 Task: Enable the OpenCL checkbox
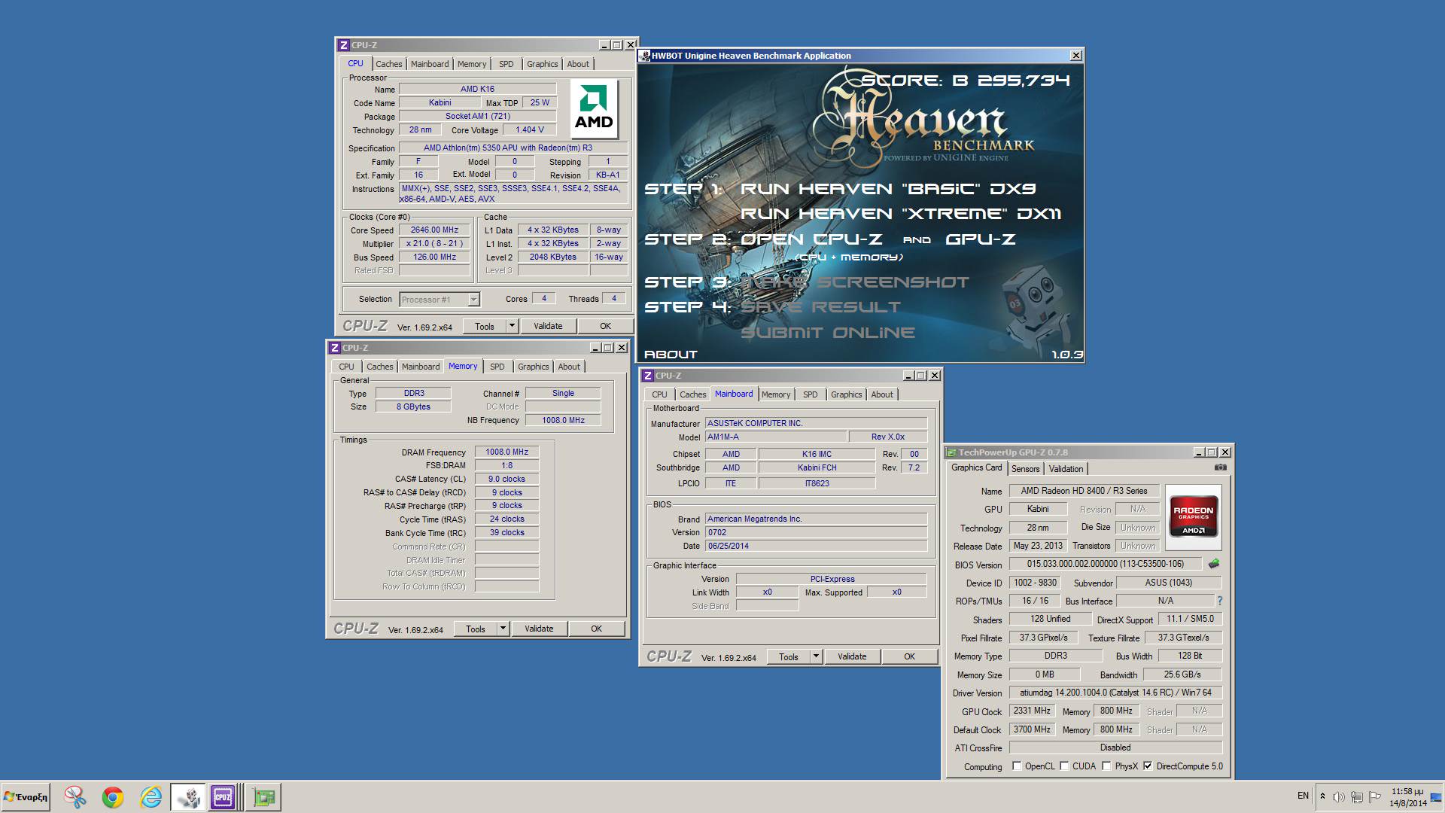pos(1017,766)
